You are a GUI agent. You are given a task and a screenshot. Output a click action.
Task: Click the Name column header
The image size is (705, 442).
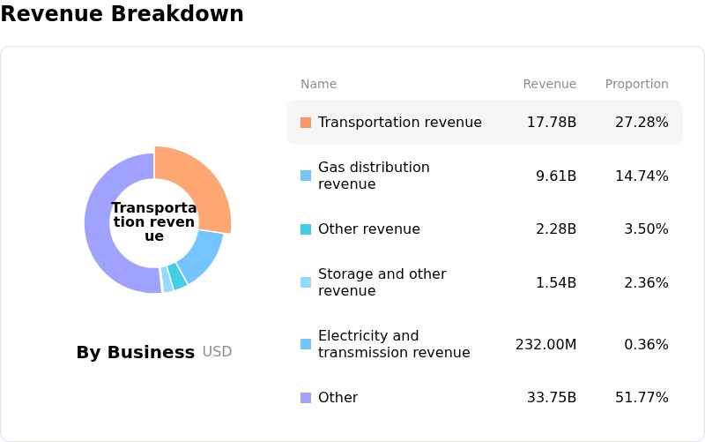[x=318, y=84]
